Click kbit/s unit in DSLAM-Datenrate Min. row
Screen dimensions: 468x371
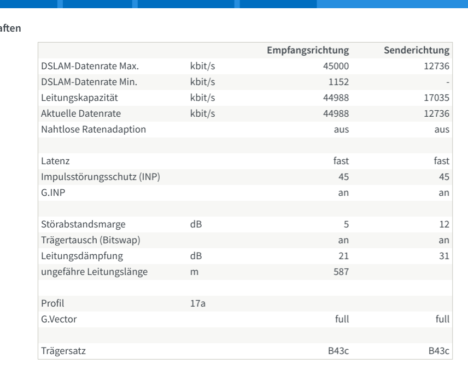click(x=202, y=82)
